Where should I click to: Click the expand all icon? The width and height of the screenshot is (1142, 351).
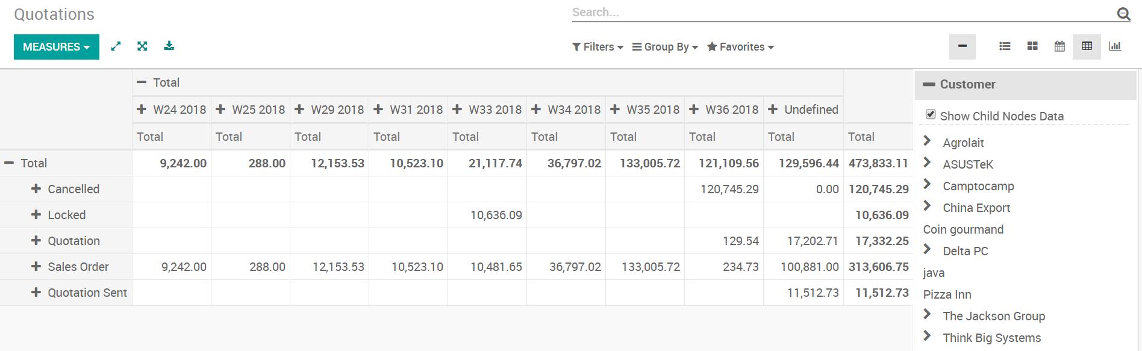(x=142, y=46)
